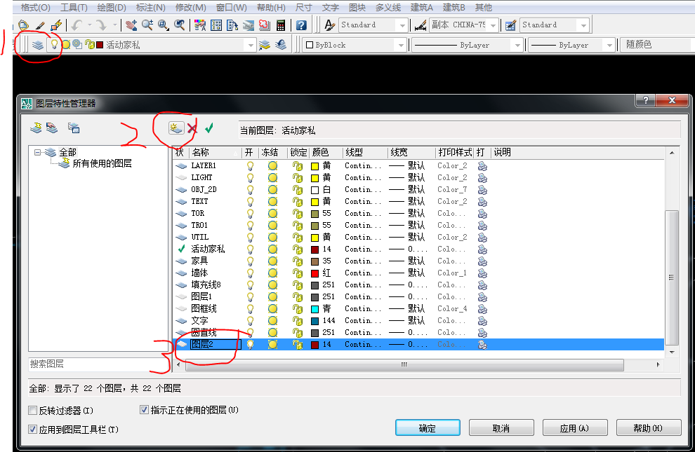The image size is (695, 452).
Task: Toggle 指示正在使用的图层 checkbox
Action: (144, 410)
